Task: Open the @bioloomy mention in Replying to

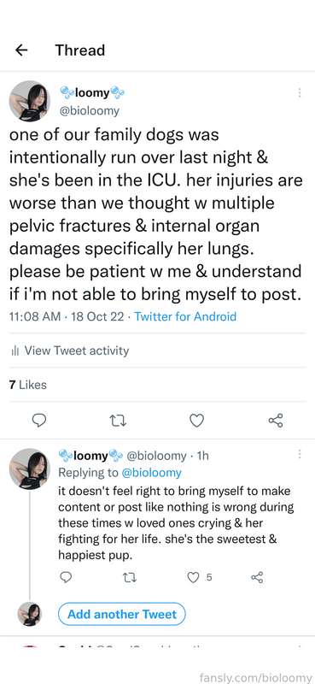Action: tap(151, 473)
